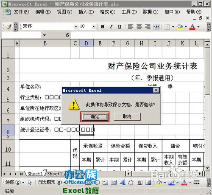Switch to the Sheet1 tab

(x=35, y=174)
